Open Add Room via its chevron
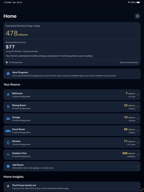Viewport: 144px width, 192px height. 138,166
